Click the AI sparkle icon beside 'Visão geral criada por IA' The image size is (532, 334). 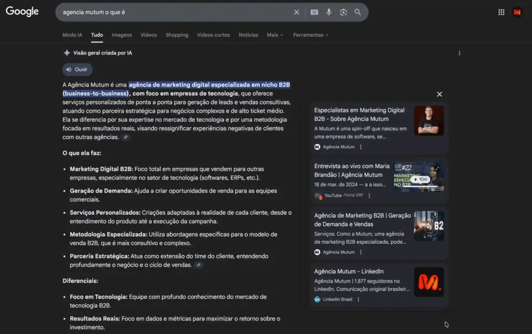67,52
